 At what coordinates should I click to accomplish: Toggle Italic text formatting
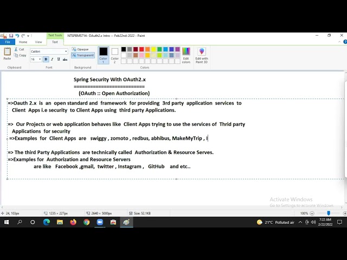click(52, 59)
